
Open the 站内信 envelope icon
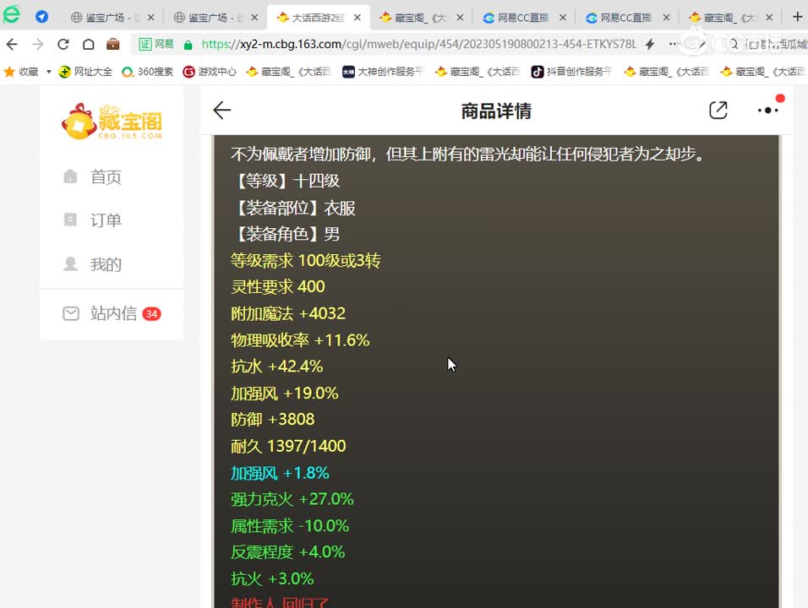point(71,312)
